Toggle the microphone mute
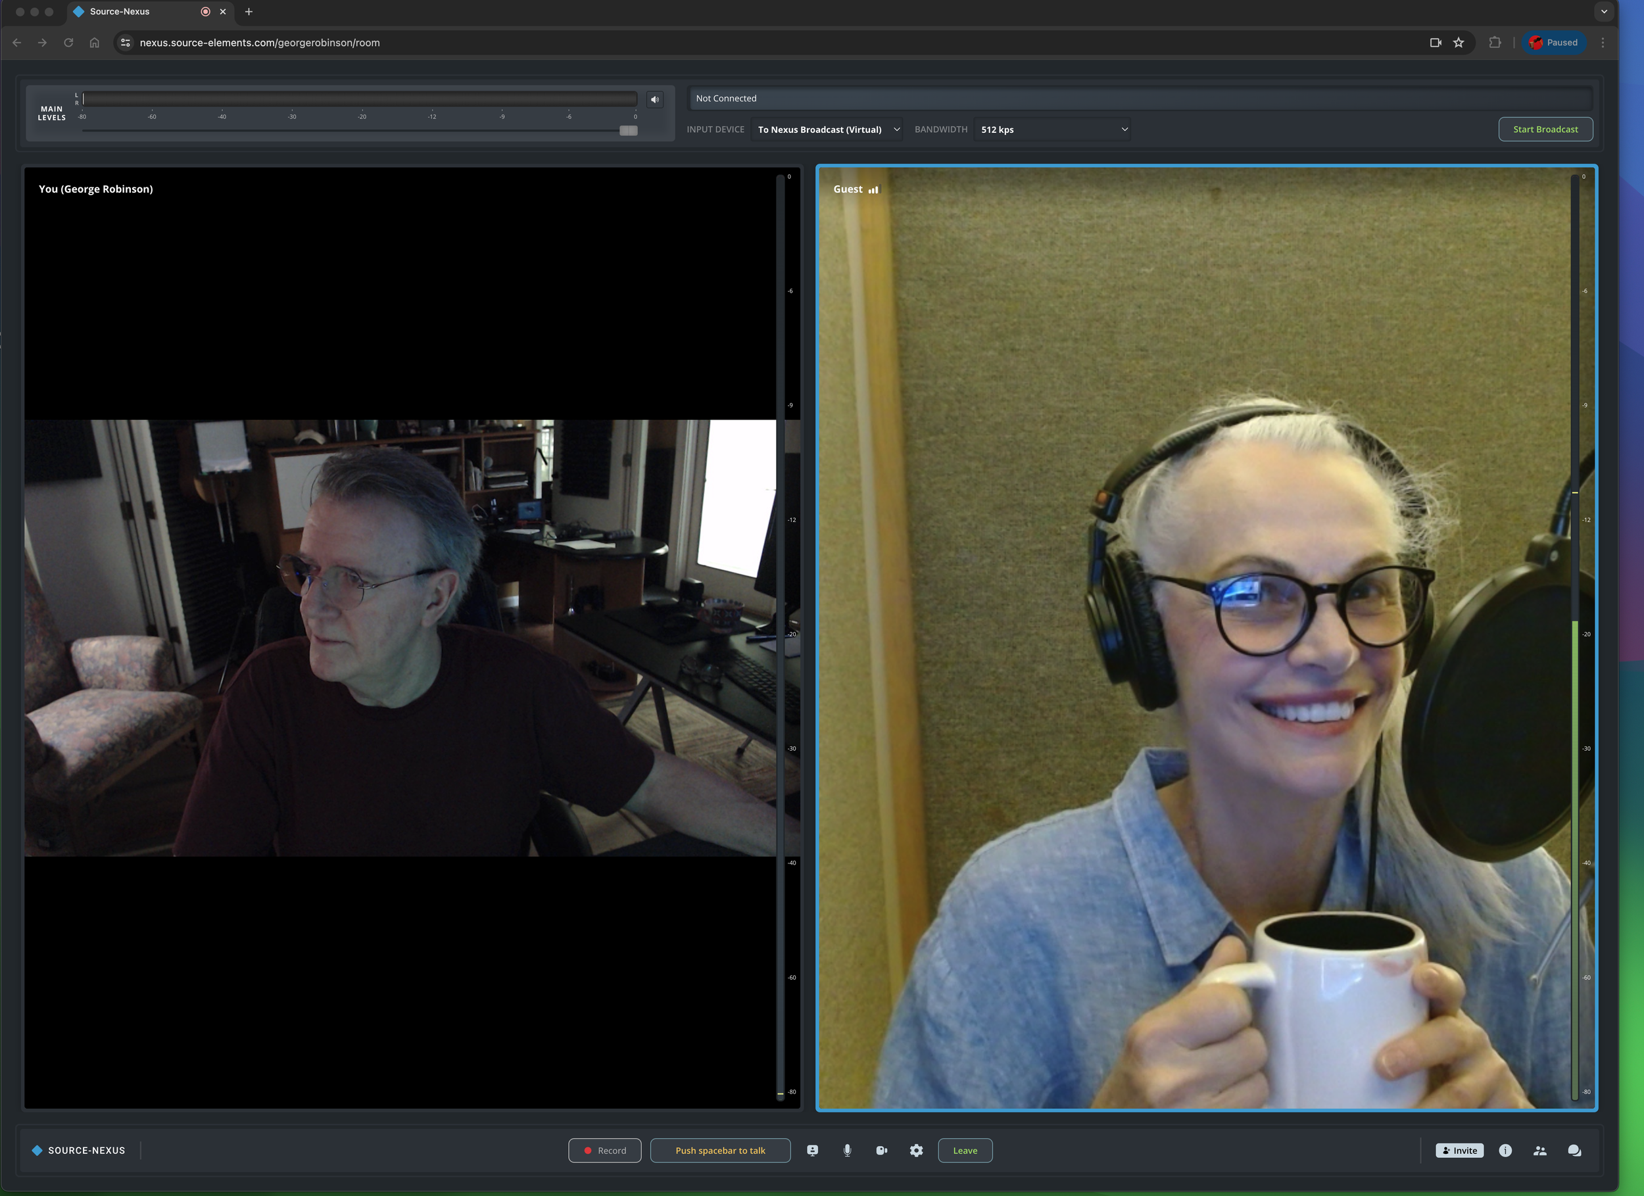Screen dimensions: 1644x1196 click(x=846, y=1151)
